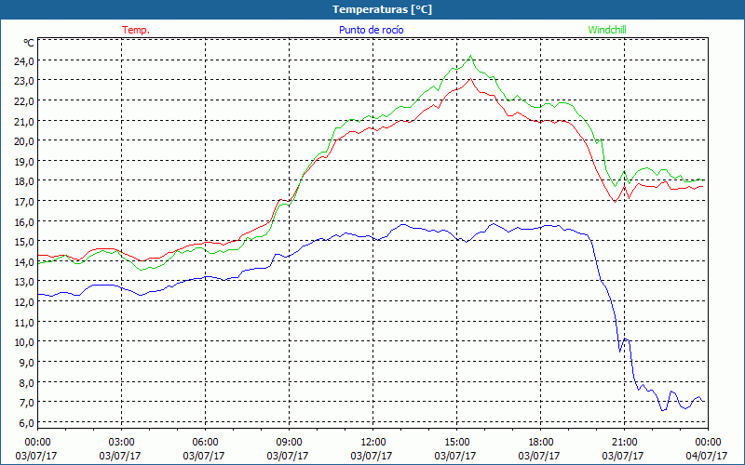Click the 16,0 y-axis value
This screenshot has height=465, width=745.
click(25, 221)
